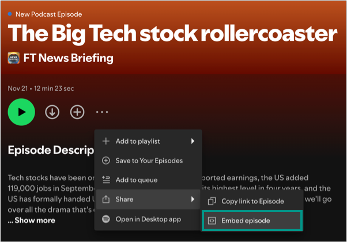Click the Episode Description heading

(x=51, y=150)
